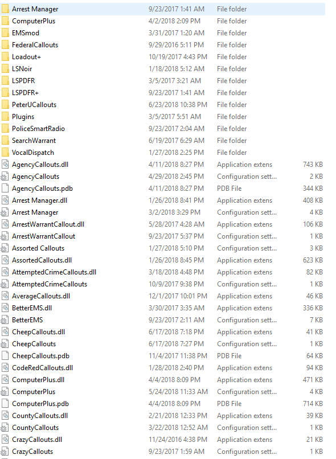Select the CountyCallouts.dll file name

[40, 416]
